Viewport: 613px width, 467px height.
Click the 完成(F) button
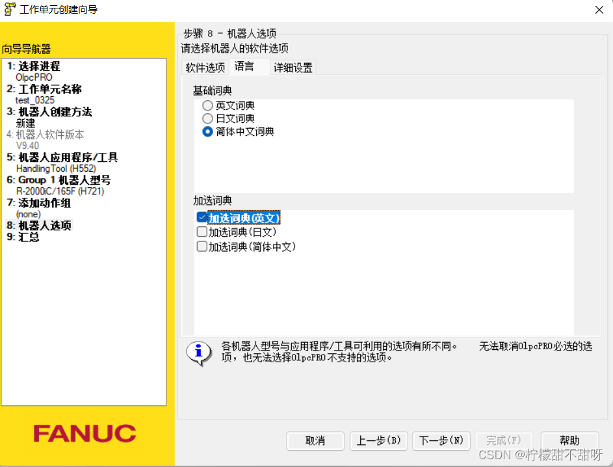504,441
